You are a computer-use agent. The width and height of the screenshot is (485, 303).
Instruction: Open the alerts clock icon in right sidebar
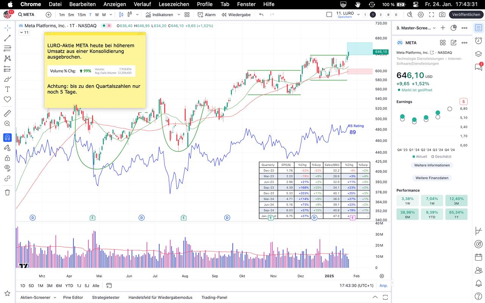click(479, 41)
